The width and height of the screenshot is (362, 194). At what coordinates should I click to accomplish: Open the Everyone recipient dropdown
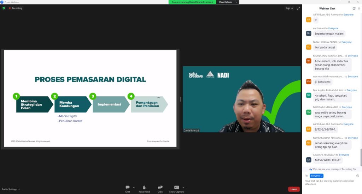tap(316, 176)
